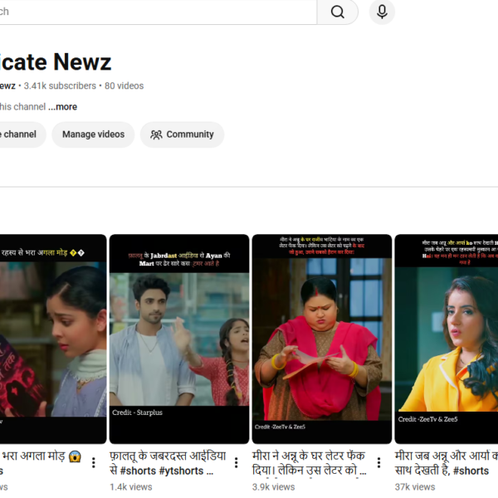
Task: Open Manage videos
Action: pos(93,134)
